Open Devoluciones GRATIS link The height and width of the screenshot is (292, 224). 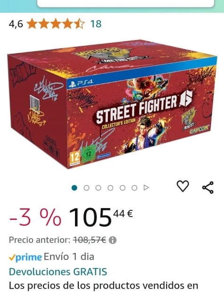(58, 272)
